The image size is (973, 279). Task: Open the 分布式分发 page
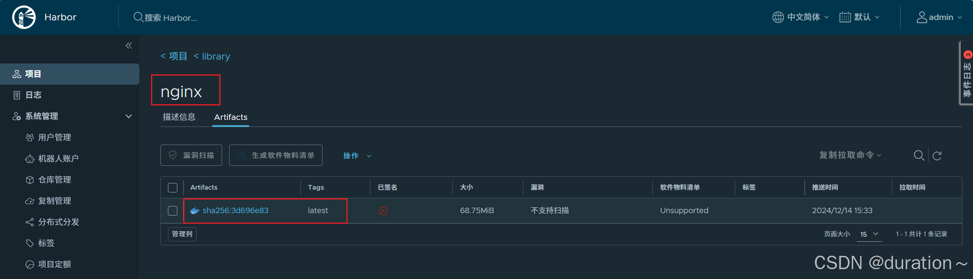59,222
